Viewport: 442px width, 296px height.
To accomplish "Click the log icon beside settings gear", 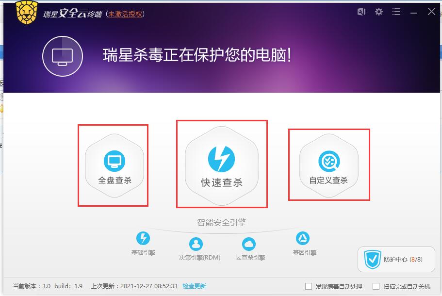I will [361, 12].
